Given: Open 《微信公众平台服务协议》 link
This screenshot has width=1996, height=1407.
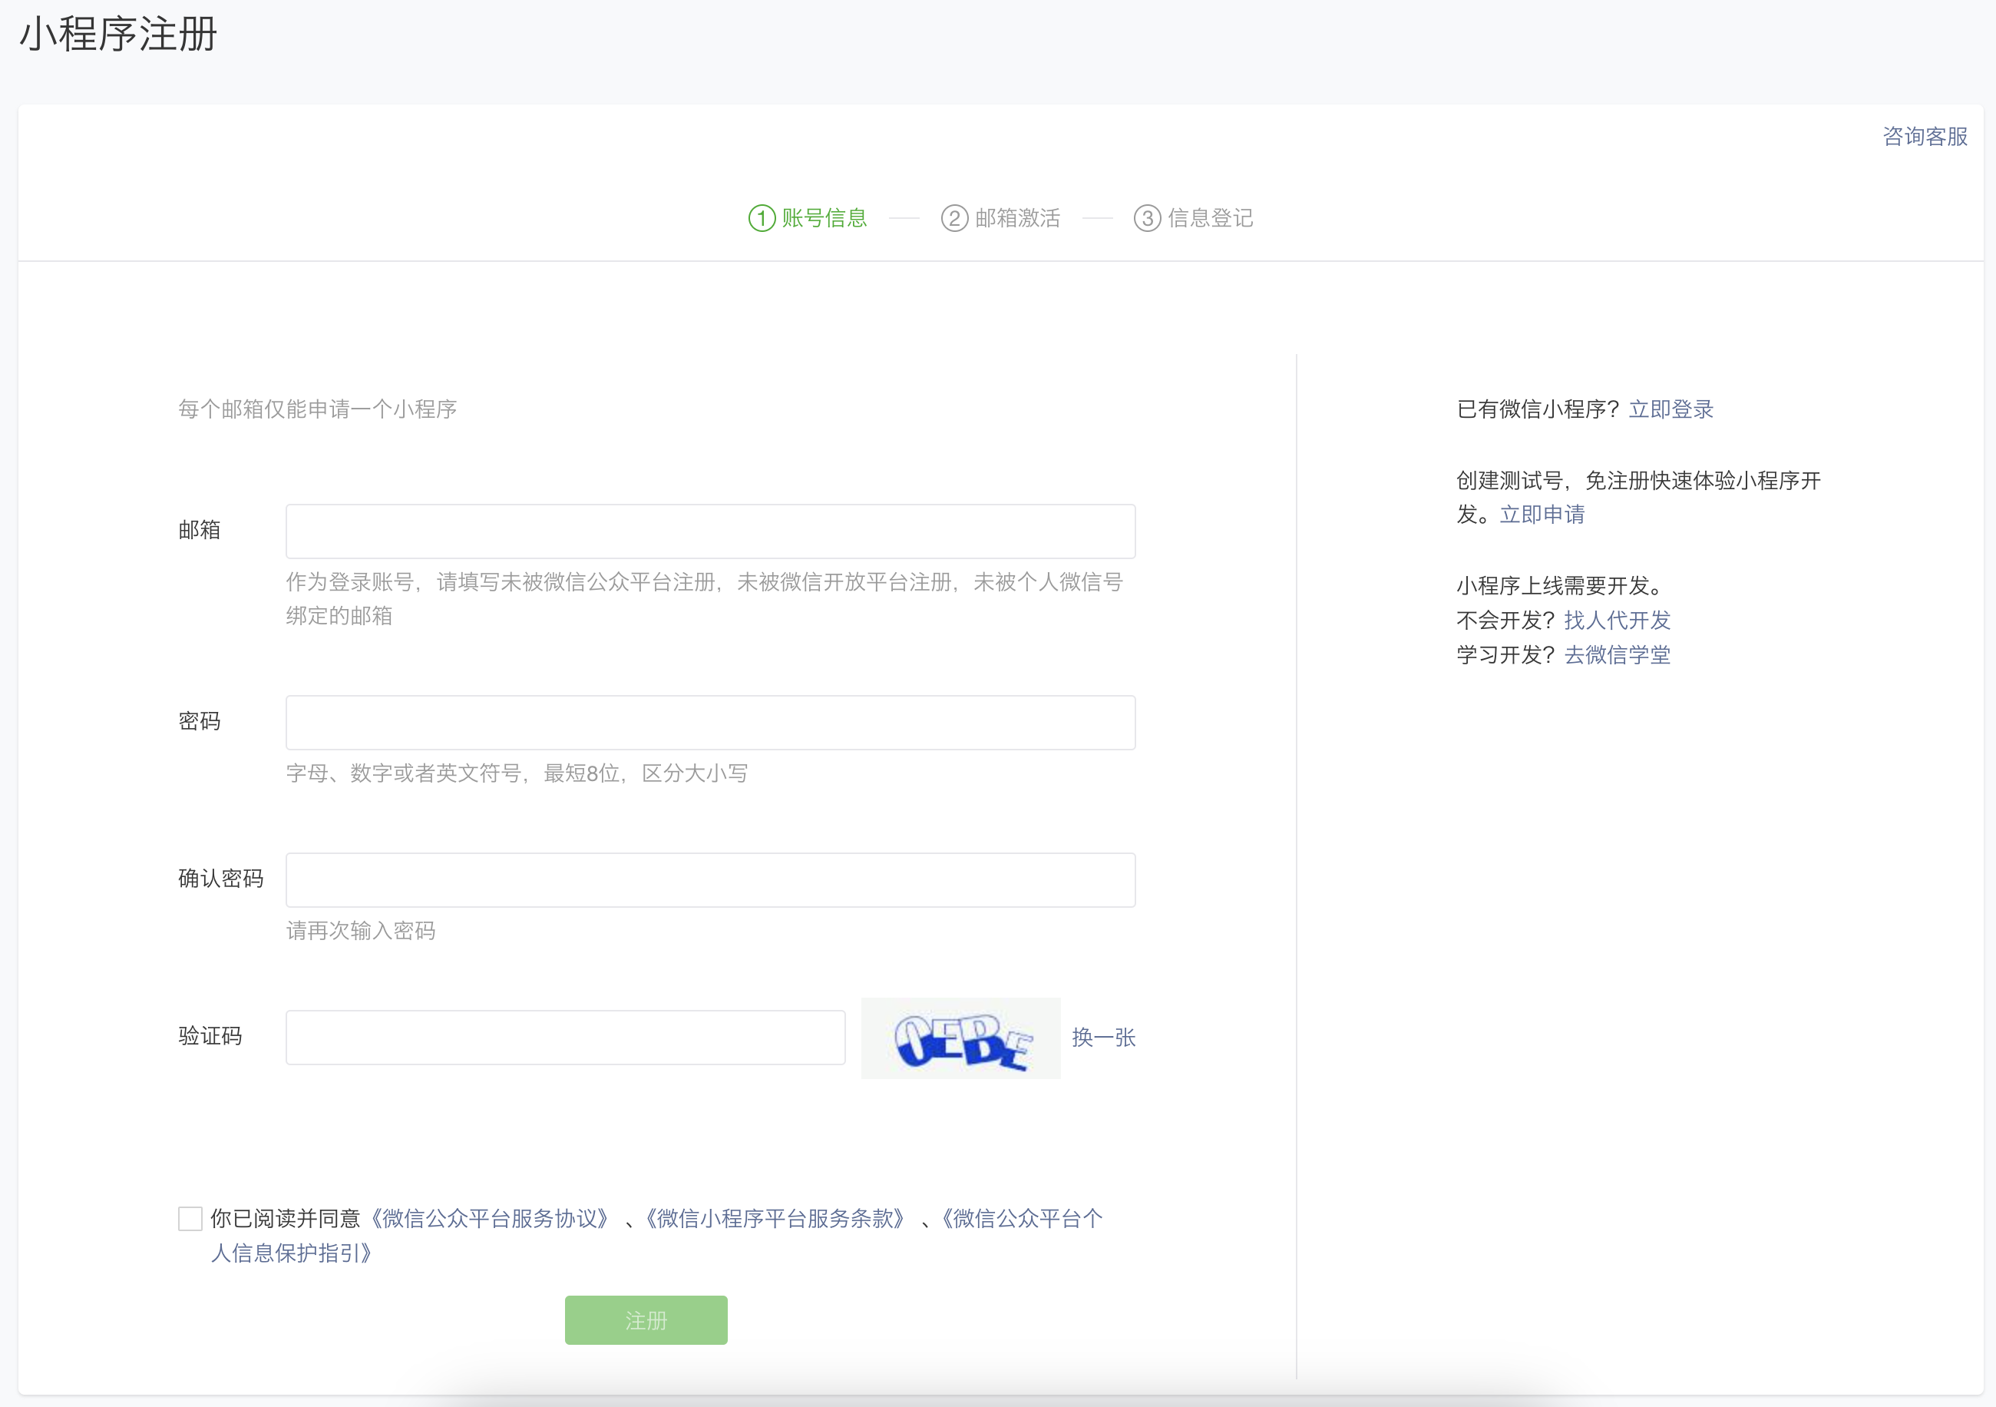Looking at the screenshot, I should coord(490,1217).
